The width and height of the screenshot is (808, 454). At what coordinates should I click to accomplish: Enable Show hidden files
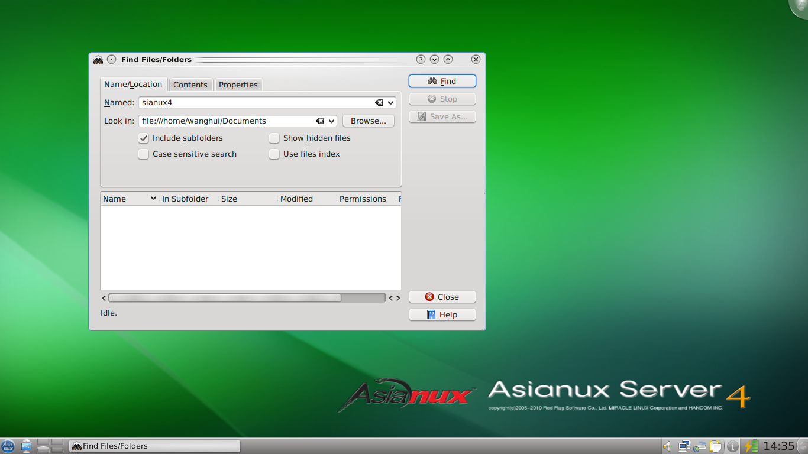(x=274, y=138)
